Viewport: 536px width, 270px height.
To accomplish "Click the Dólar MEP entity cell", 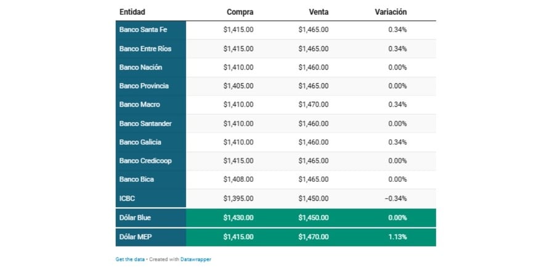I will pos(135,237).
